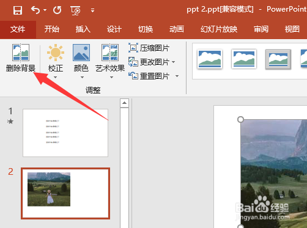
Task: Expand the 更改图片 dropdown arrow
Action: 174,62
